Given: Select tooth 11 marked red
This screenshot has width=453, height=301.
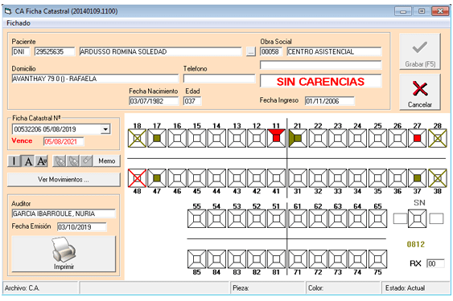Looking at the screenshot, I should (276, 138).
